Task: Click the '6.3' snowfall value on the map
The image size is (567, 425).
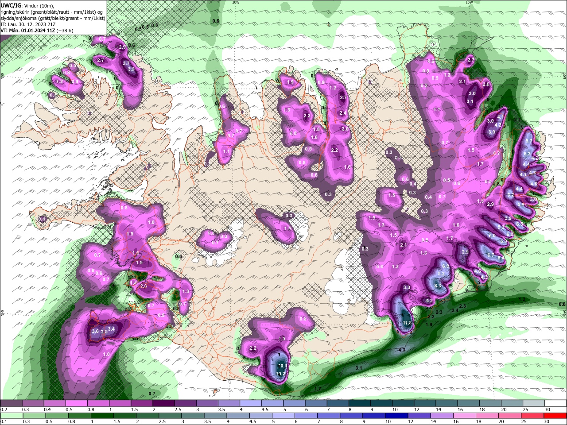Action: 527,154
